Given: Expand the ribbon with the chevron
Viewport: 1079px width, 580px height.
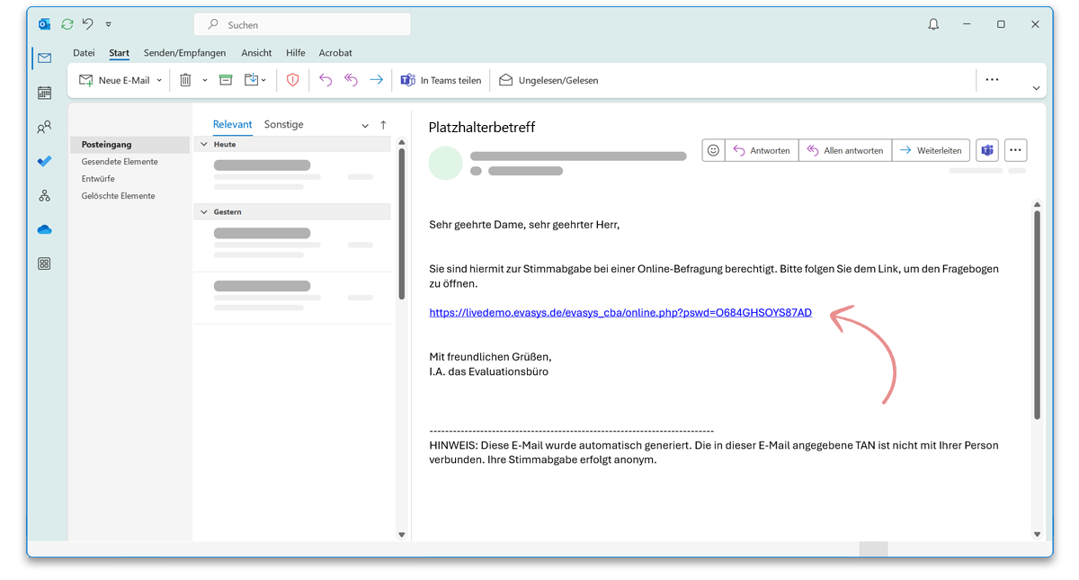Looking at the screenshot, I should pyautogui.click(x=1036, y=88).
